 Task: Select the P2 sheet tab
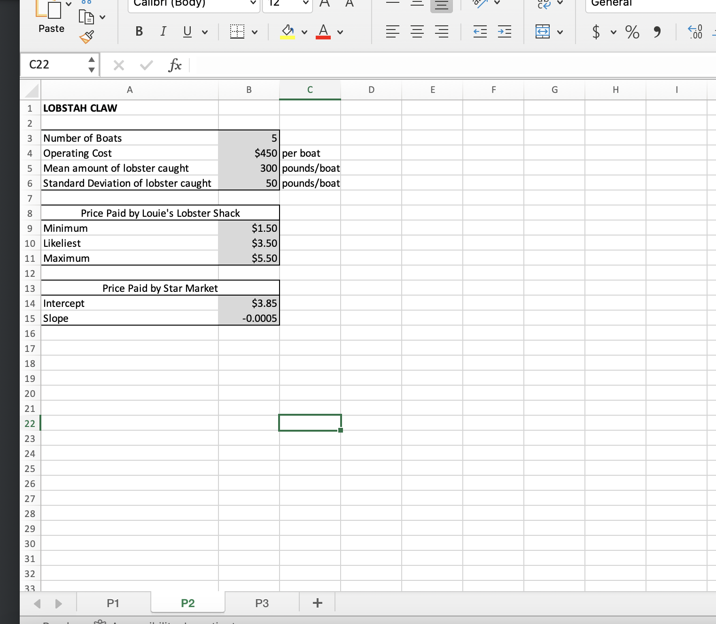[188, 603]
